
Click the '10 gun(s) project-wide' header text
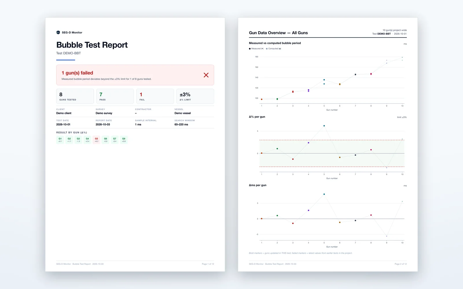pos(395,30)
